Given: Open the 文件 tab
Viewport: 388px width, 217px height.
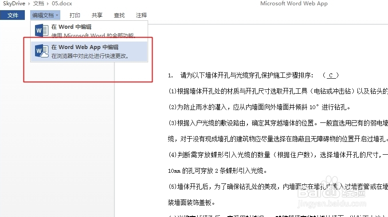Looking at the screenshot, I should [12, 15].
